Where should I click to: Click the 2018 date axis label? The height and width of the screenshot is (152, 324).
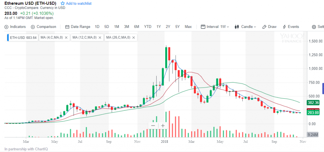coord(165,142)
